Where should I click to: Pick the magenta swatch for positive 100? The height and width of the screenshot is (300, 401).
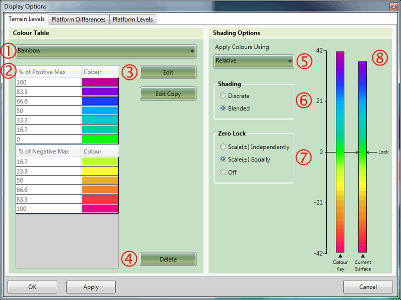[100, 82]
